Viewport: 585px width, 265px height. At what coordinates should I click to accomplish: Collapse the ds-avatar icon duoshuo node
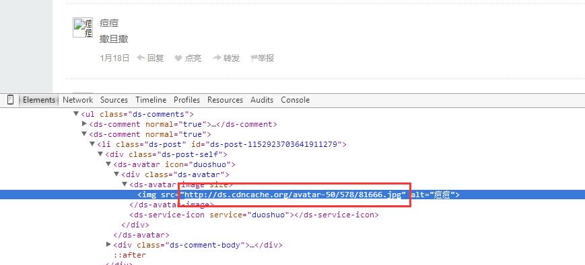[108, 164]
